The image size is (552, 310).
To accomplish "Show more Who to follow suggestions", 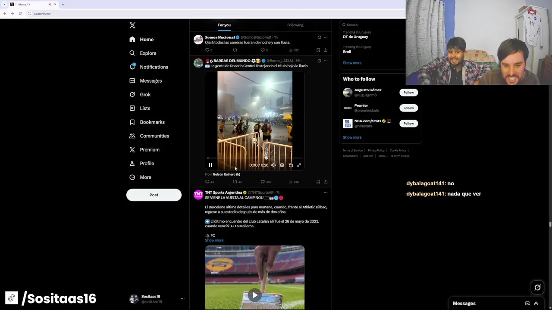I will 352,137.
